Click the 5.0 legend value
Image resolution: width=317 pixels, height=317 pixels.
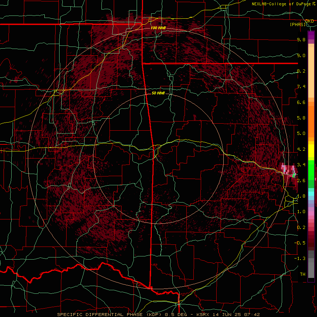pos(301,133)
